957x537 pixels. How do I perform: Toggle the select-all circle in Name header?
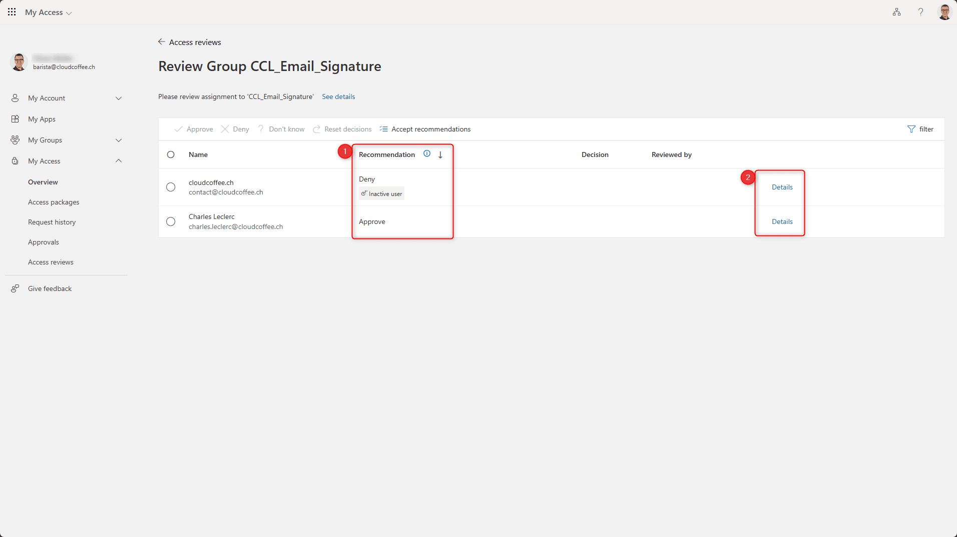171,154
